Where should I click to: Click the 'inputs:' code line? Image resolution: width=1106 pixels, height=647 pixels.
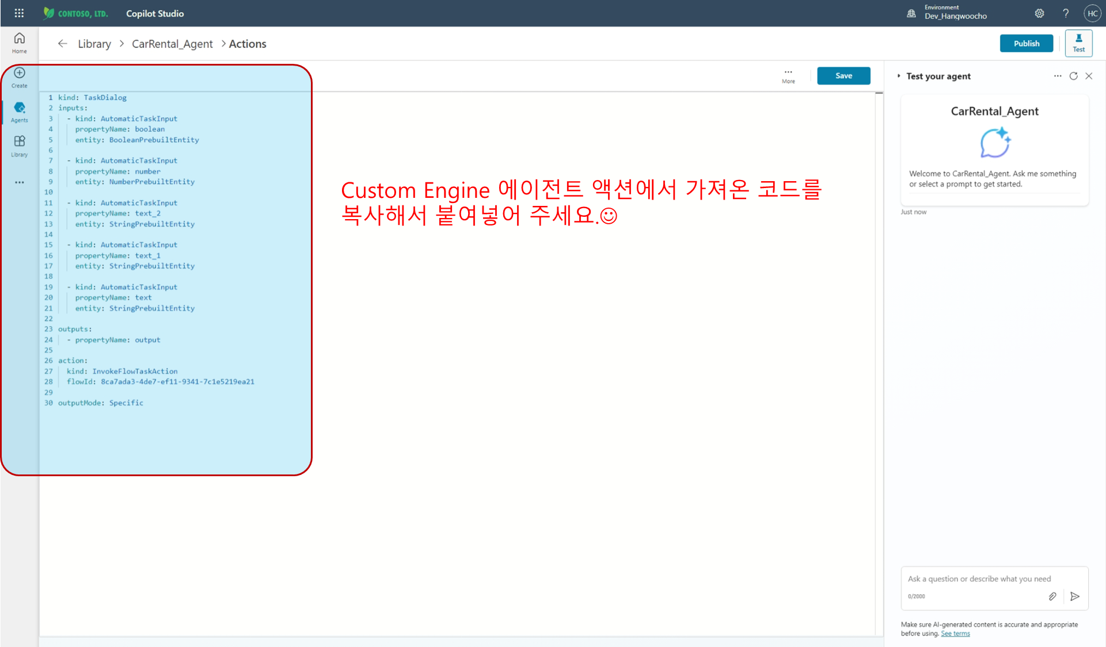[x=73, y=108]
